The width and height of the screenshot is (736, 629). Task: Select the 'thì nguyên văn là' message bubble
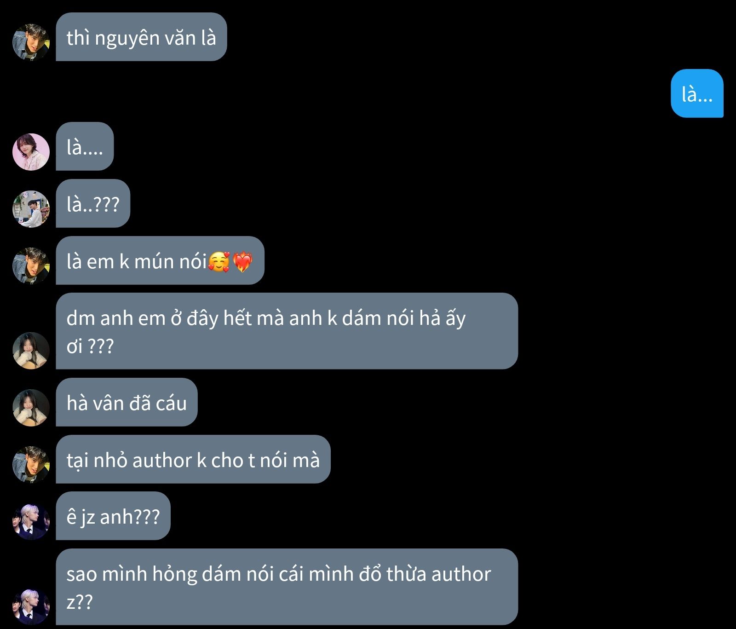(141, 37)
